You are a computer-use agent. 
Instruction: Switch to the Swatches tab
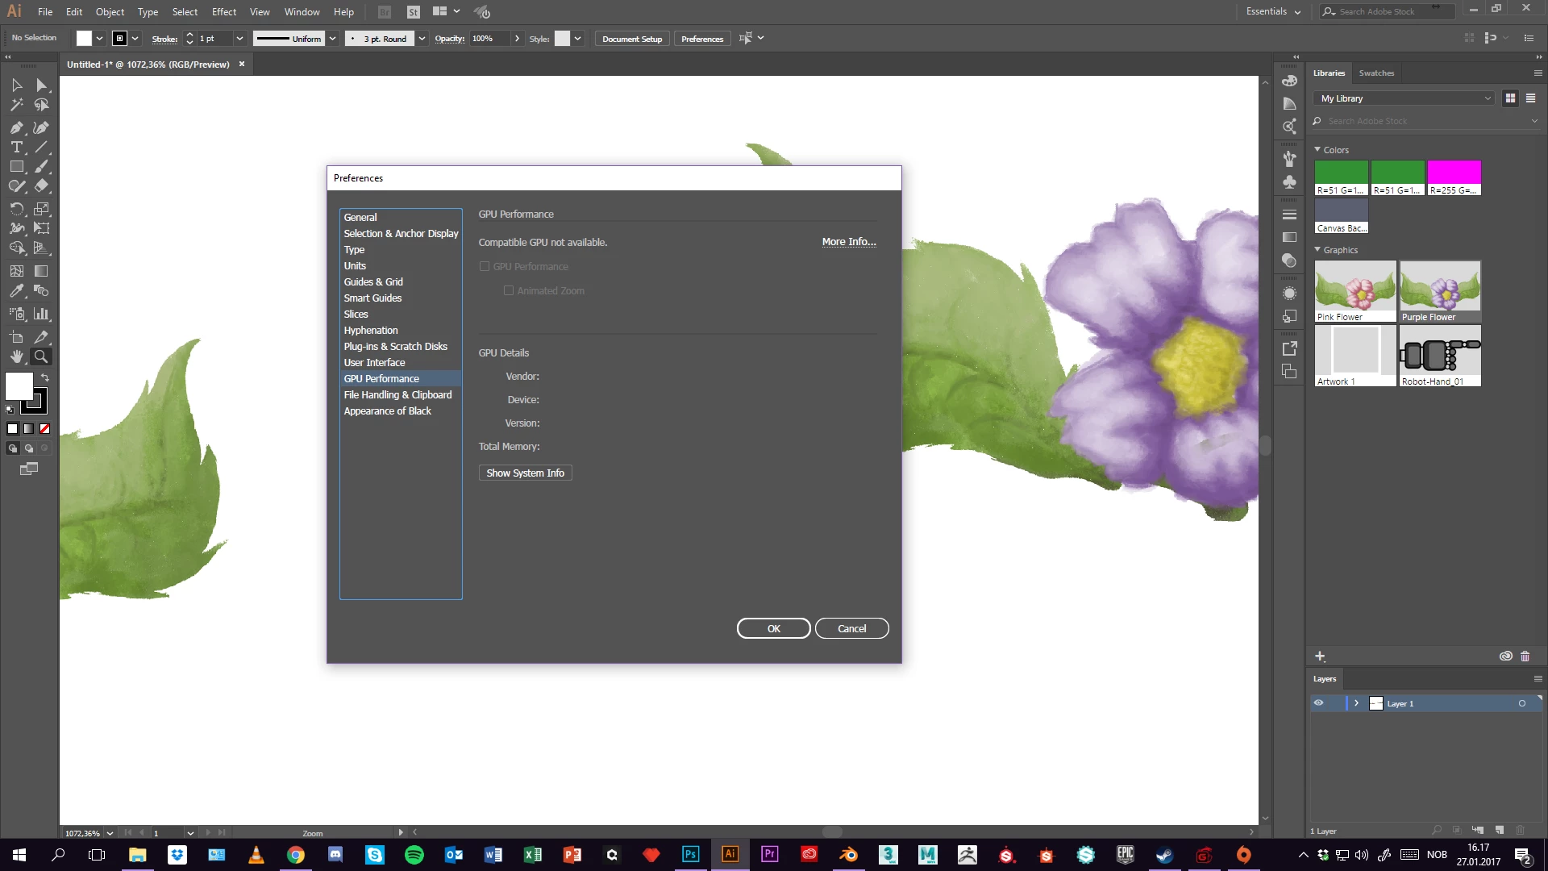point(1376,73)
